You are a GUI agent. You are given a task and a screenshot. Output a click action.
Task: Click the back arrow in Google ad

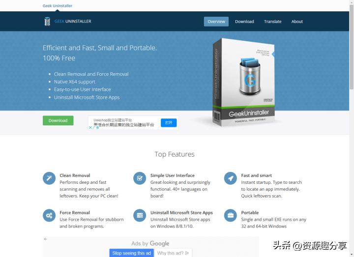(x=46, y=239)
